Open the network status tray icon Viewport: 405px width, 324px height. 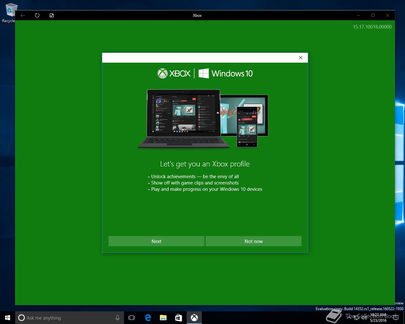coord(356,318)
